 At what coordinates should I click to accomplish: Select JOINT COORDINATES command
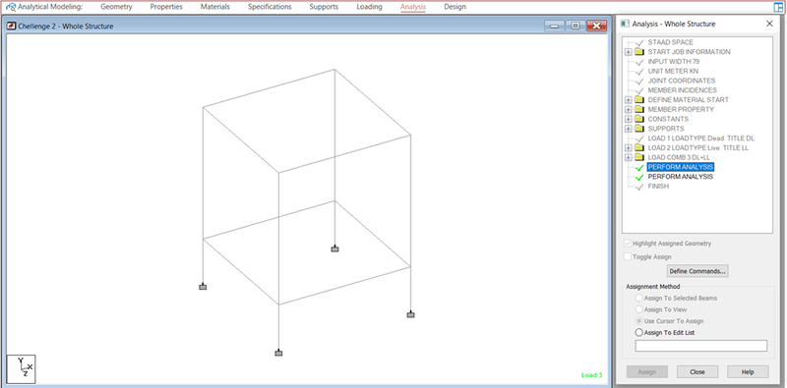[x=682, y=81]
